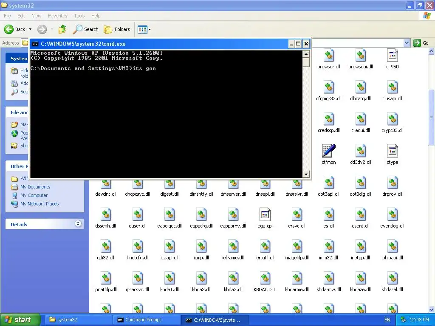The height and width of the screenshot is (326, 435).
Task: Select browser.dll file icon
Action: [x=329, y=56]
